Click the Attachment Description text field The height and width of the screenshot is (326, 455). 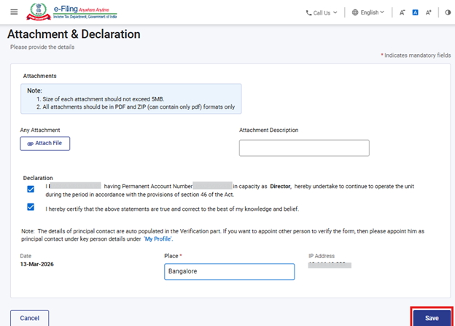coord(304,148)
